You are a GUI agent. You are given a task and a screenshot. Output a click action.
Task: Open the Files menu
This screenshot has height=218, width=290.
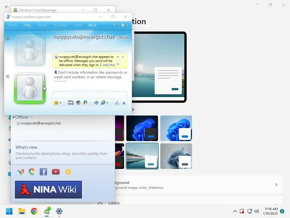(28, 25)
